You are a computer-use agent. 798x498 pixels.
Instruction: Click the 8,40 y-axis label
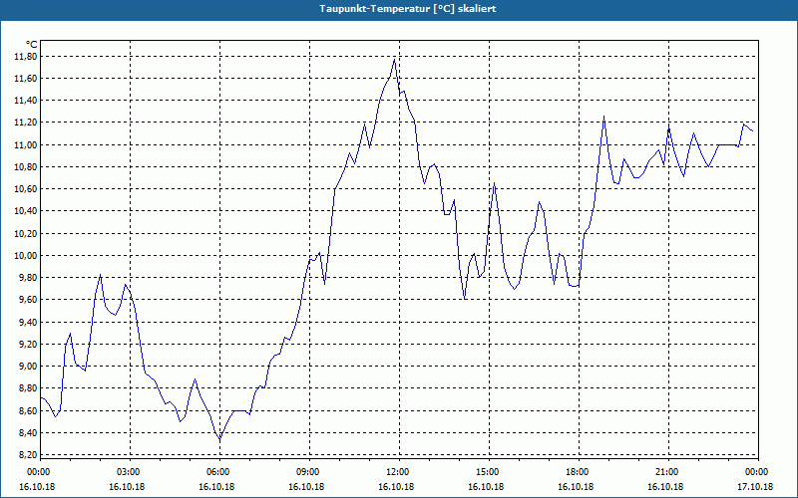[28, 433]
